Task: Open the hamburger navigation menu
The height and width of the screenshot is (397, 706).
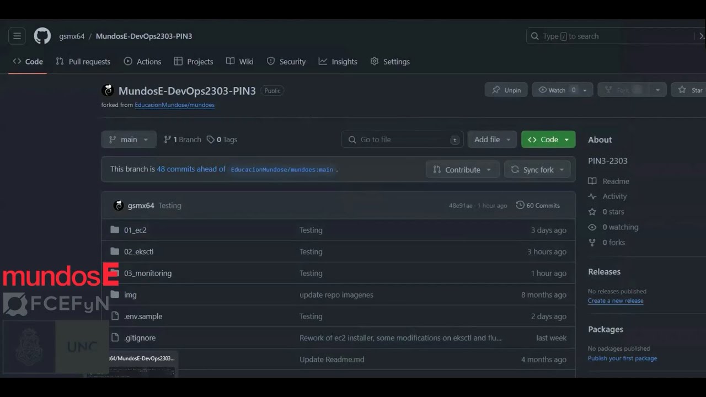Action: pos(17,36)
